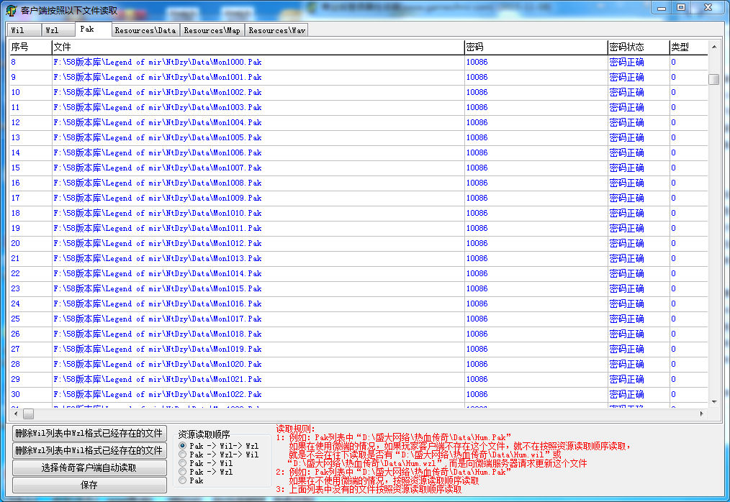Open the Resources\Data tab
Image resolution: width=730 pixels, height=502 pixels.
point(145,30)
